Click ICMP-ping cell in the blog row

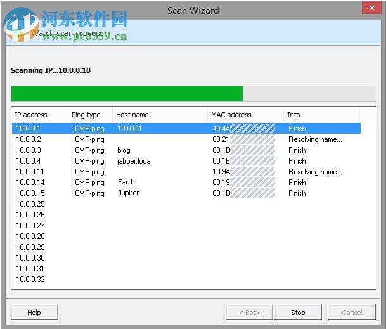(x=88, y=150)
